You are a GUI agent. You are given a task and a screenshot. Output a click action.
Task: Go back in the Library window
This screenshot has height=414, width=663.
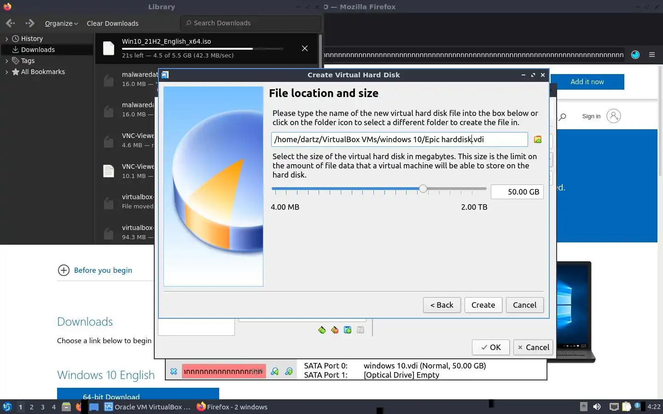click(11, 23)
